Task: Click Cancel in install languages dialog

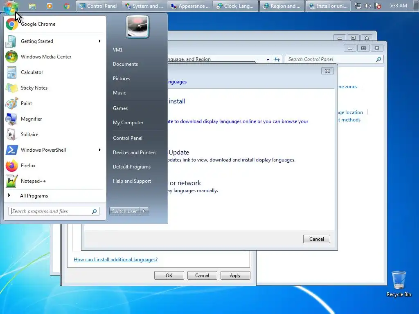Action: (316, 239)
